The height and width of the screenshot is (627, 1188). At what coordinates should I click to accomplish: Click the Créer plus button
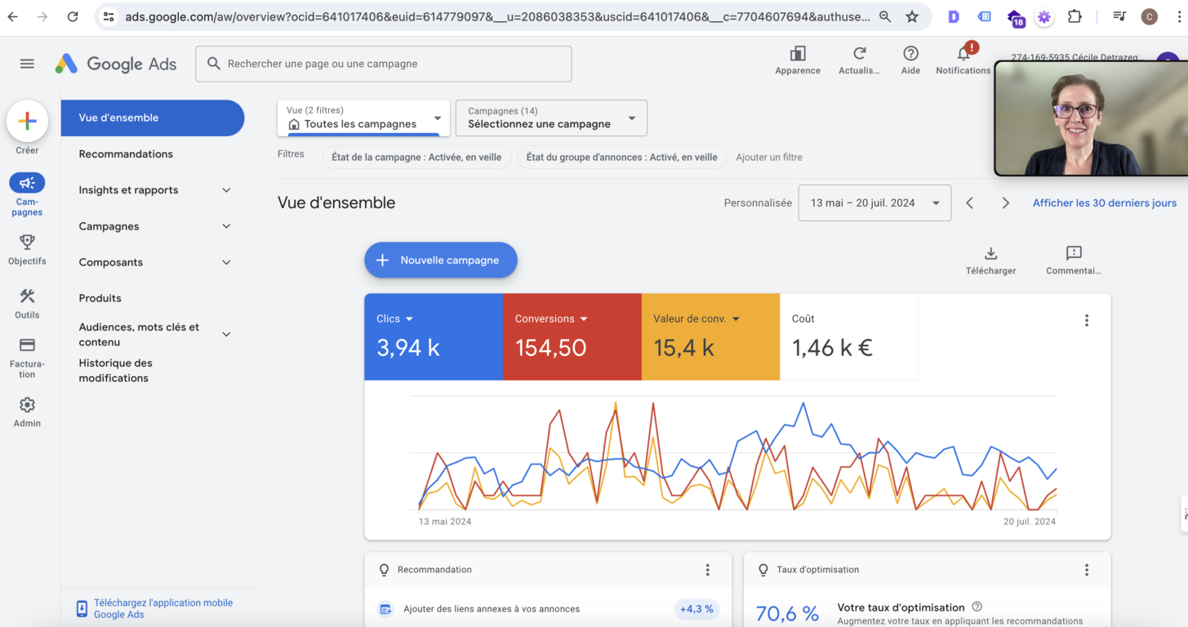tap(27, 121)
